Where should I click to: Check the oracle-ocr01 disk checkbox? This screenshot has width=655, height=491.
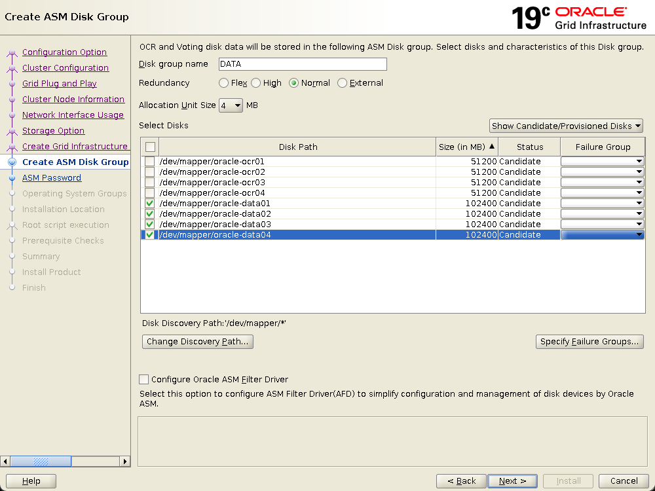coord(150,162)
